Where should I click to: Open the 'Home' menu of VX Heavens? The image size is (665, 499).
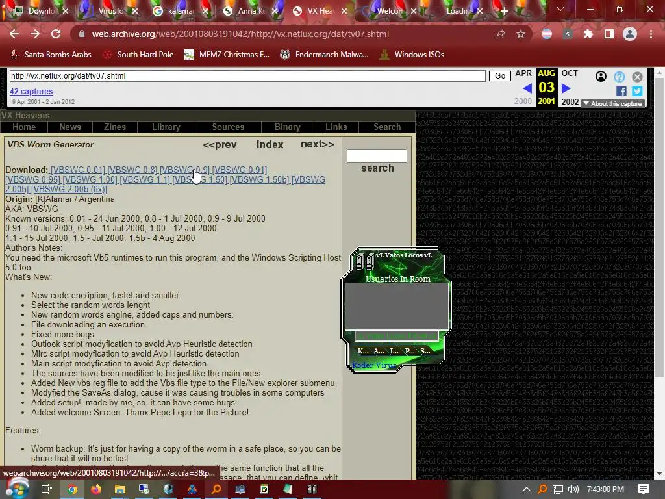click(24, 127)
